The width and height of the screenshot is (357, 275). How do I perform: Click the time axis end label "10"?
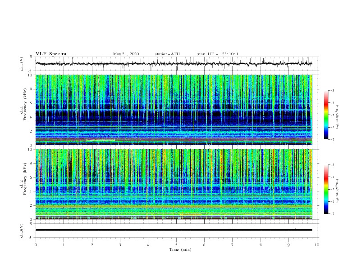(x=317, y=245)
